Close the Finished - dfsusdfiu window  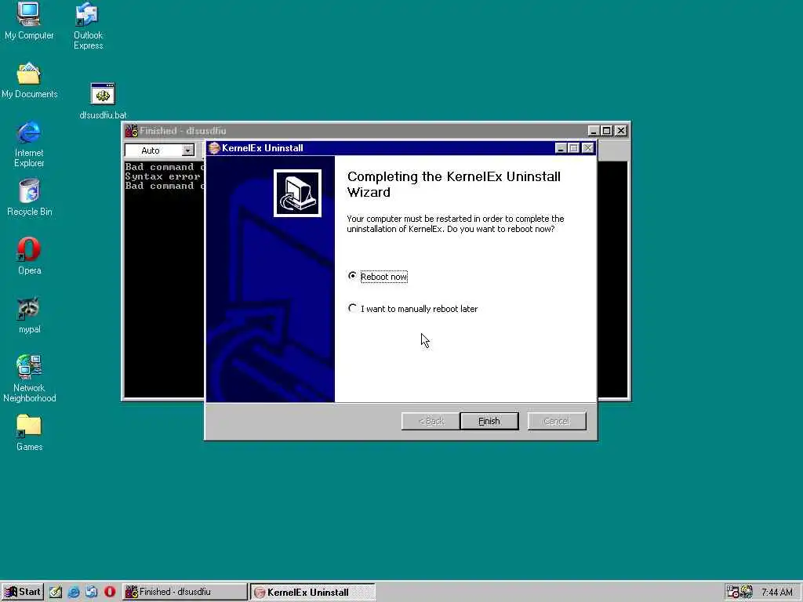621,131
